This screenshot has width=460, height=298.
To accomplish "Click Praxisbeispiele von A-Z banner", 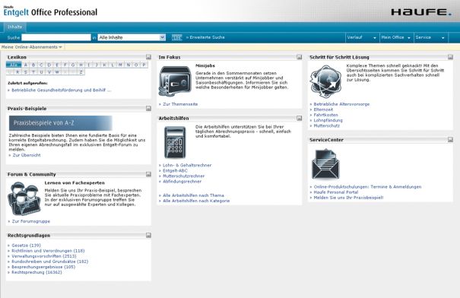I will [x=60, y=123].
